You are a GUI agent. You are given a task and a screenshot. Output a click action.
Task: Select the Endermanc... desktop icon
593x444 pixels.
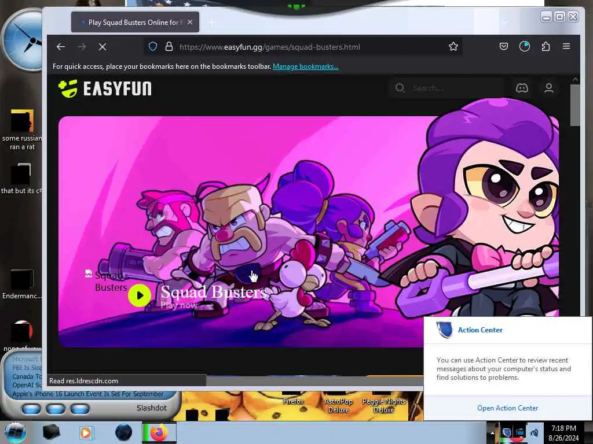tap(22, 284)
